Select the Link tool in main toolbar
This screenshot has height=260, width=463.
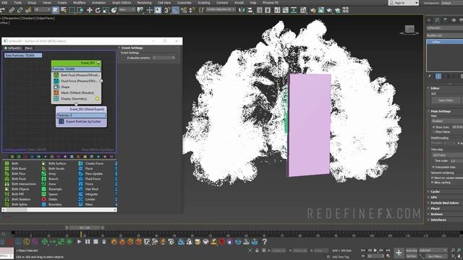(x=12, y=10)
